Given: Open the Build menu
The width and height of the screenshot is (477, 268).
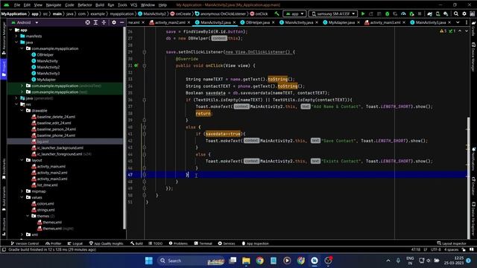Looking at the screenshot, I should click(100, 5).
